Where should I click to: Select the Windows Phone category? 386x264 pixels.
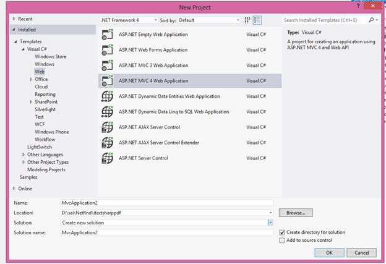click(x=52, y=132)
